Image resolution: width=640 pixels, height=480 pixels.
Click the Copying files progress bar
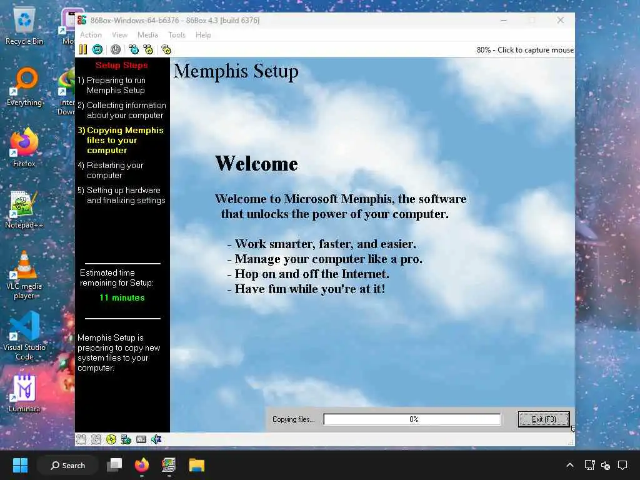(x=412, y=419)
